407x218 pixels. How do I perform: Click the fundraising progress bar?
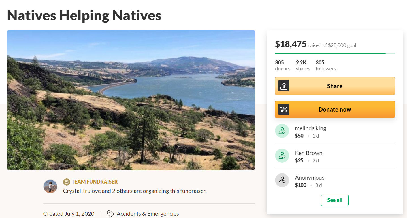335,53
